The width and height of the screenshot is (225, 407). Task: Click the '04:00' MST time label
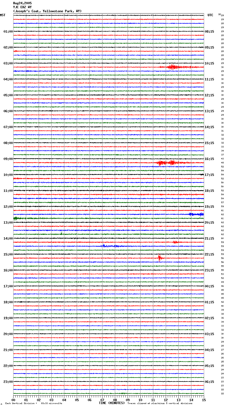click(8, 79)
